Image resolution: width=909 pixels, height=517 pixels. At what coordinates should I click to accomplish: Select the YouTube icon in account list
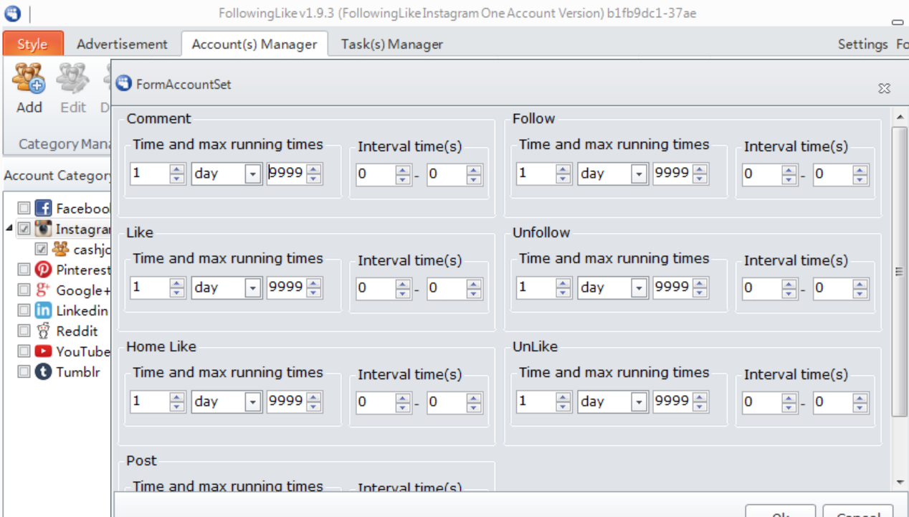(44, 351)
